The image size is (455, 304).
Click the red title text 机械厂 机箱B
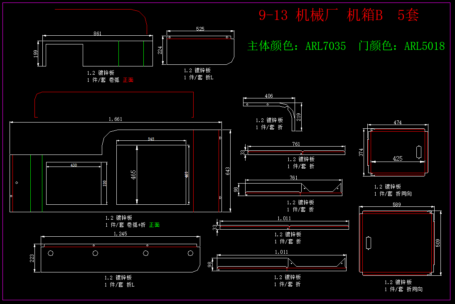[x=338, y=15]
